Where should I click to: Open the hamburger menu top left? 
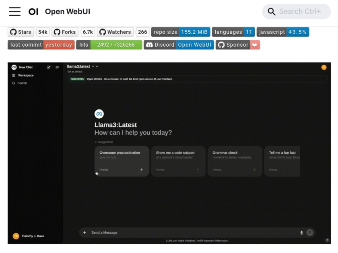pos(14,12)
